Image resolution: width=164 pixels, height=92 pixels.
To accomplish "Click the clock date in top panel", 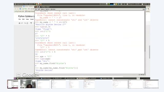I will point(134,4).
